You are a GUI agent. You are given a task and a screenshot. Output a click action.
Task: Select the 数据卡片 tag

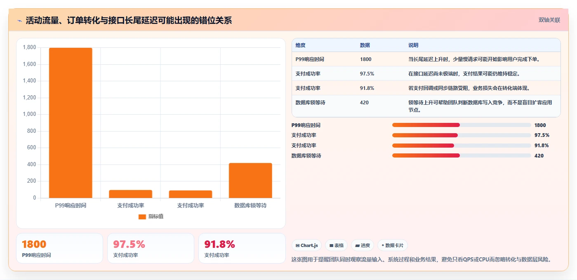(393, 245)
